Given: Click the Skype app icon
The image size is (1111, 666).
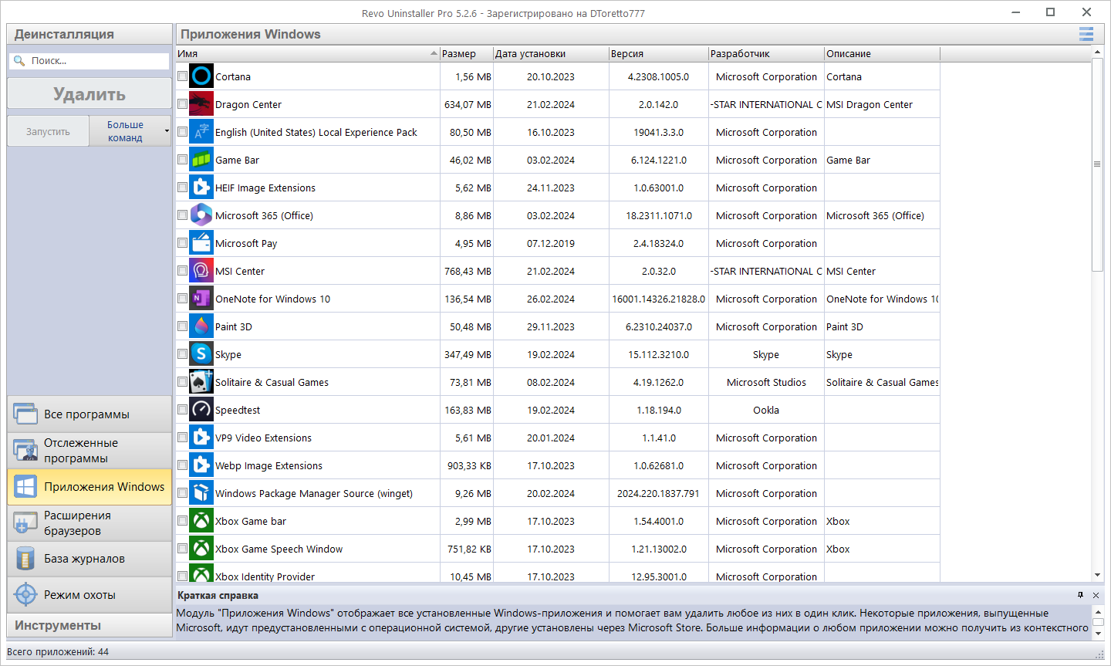Looking at the screenshot, I should pyautogui.click(x=201, y=354).
